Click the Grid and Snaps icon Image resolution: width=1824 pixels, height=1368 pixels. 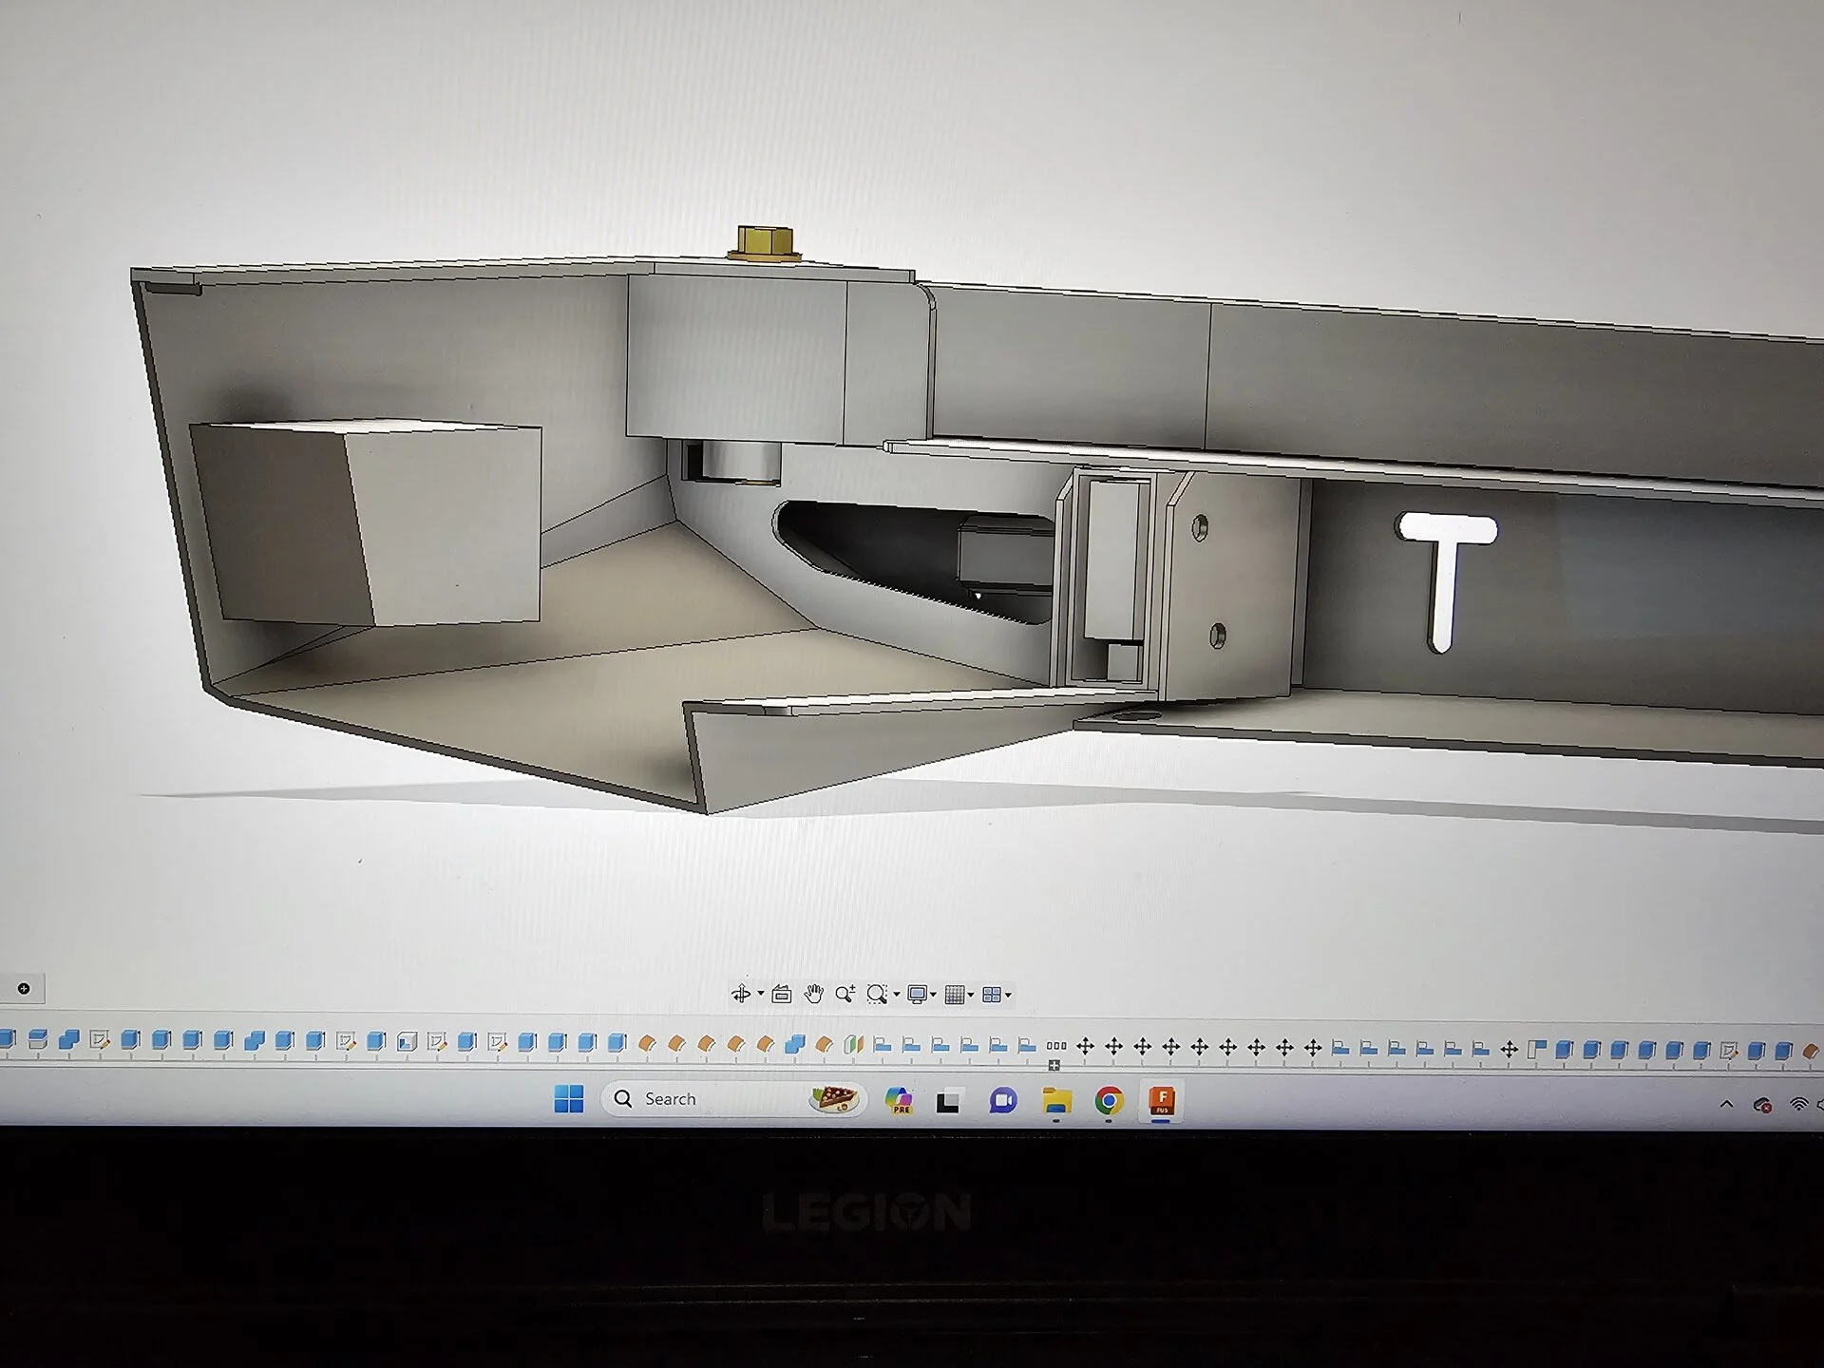pyautogui.click(x=955, y=995)
